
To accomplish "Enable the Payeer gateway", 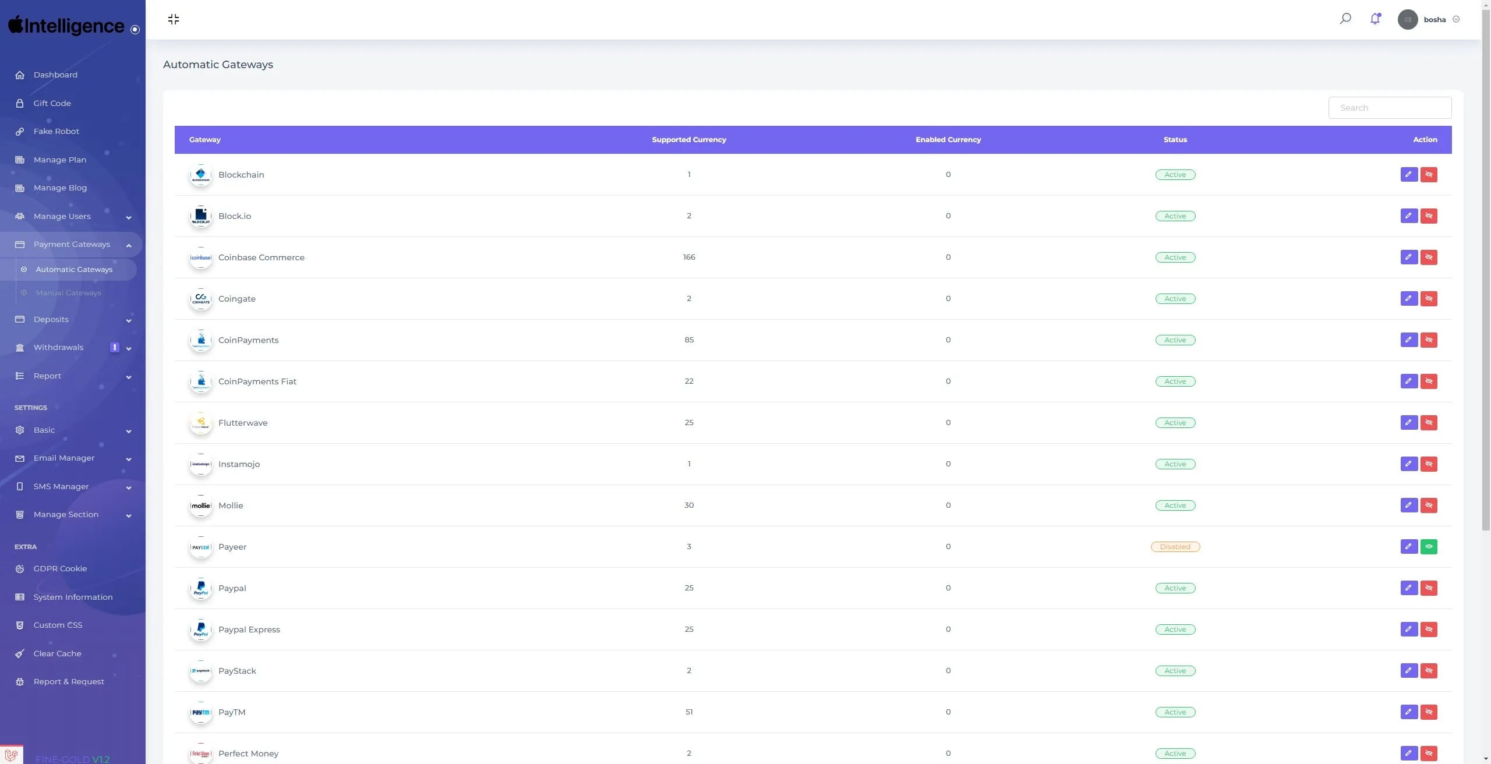I will pyautogui.click(x=1429, y=547).
